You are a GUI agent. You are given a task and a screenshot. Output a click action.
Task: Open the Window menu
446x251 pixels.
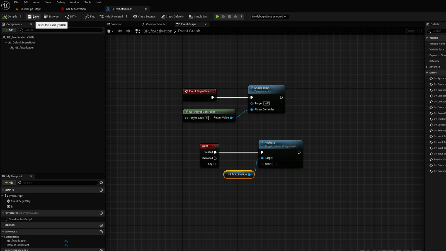pyautogui.click(x=74, y=2)
